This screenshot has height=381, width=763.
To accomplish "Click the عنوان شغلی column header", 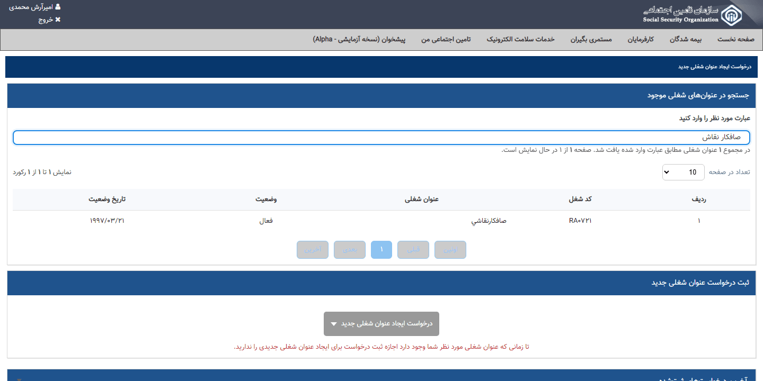I will [x=422, y=199].
